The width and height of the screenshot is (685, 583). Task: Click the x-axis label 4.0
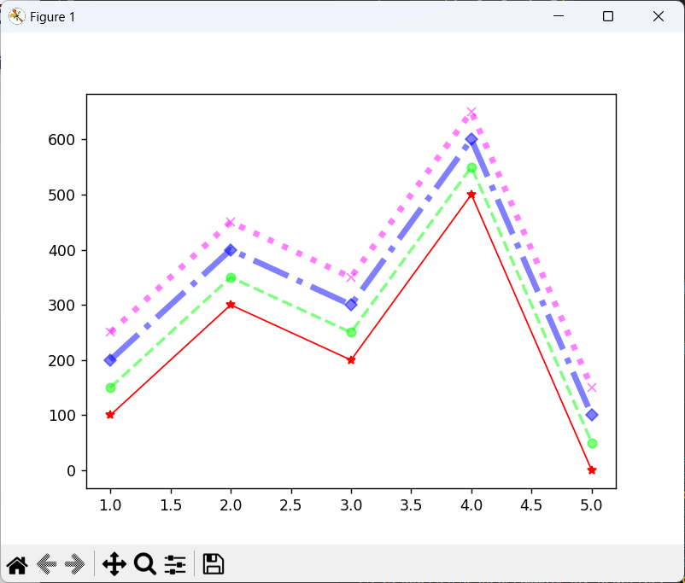tap(471, 505)
